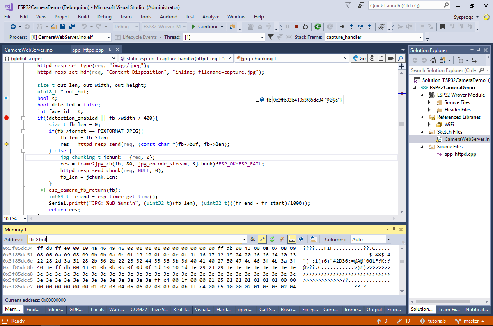
Task: Click the stopwatch icon beside the Go button
Action: tap(371, 58)
